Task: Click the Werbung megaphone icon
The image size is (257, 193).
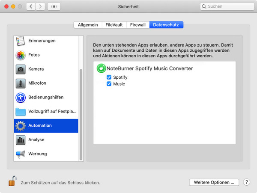Action: [21, 154]
